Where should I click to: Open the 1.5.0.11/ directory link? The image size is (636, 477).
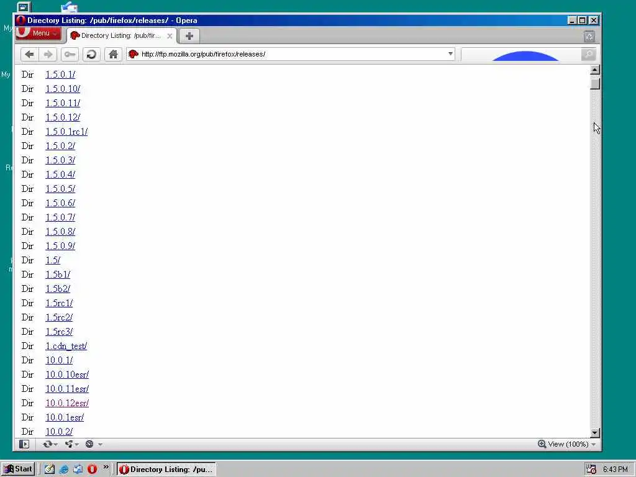tap(63, 102)
